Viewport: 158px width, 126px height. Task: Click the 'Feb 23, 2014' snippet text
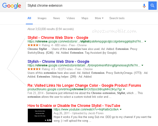(35, 93)
